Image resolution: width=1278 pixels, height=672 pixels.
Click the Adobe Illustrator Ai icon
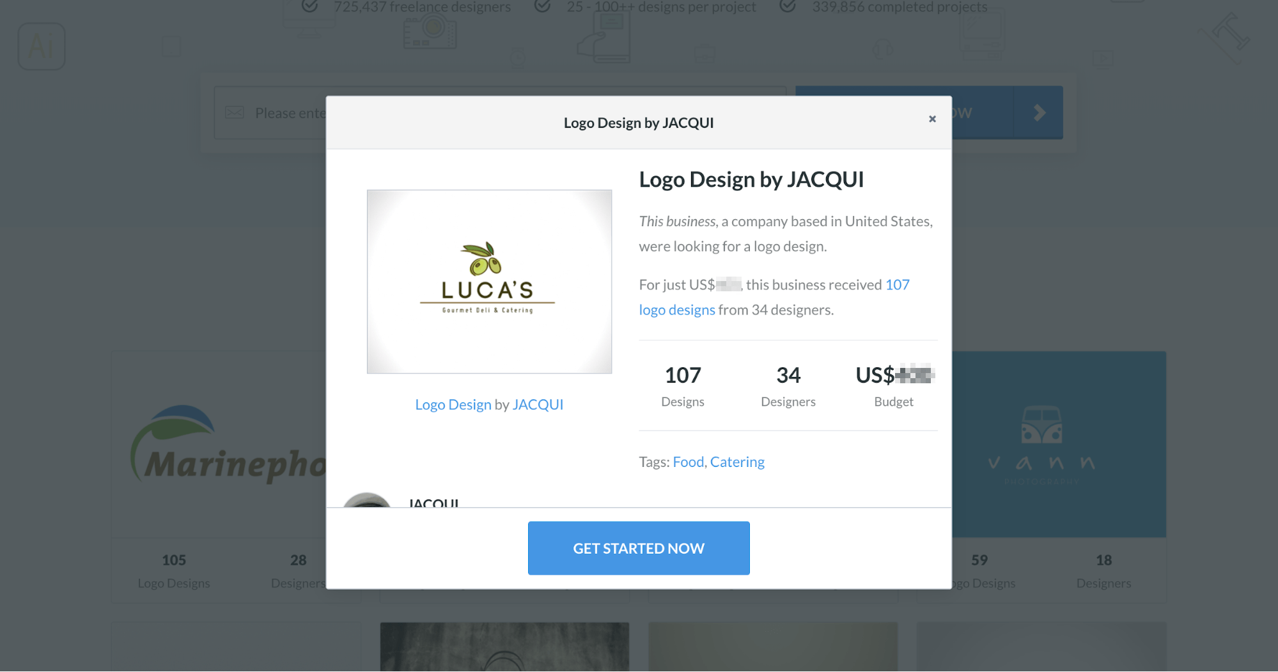tap(42, 46)
